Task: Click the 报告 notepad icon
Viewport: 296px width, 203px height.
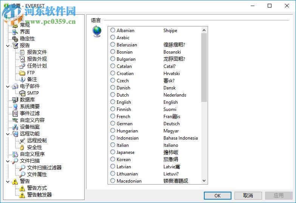Action: (x=15, y=45)
